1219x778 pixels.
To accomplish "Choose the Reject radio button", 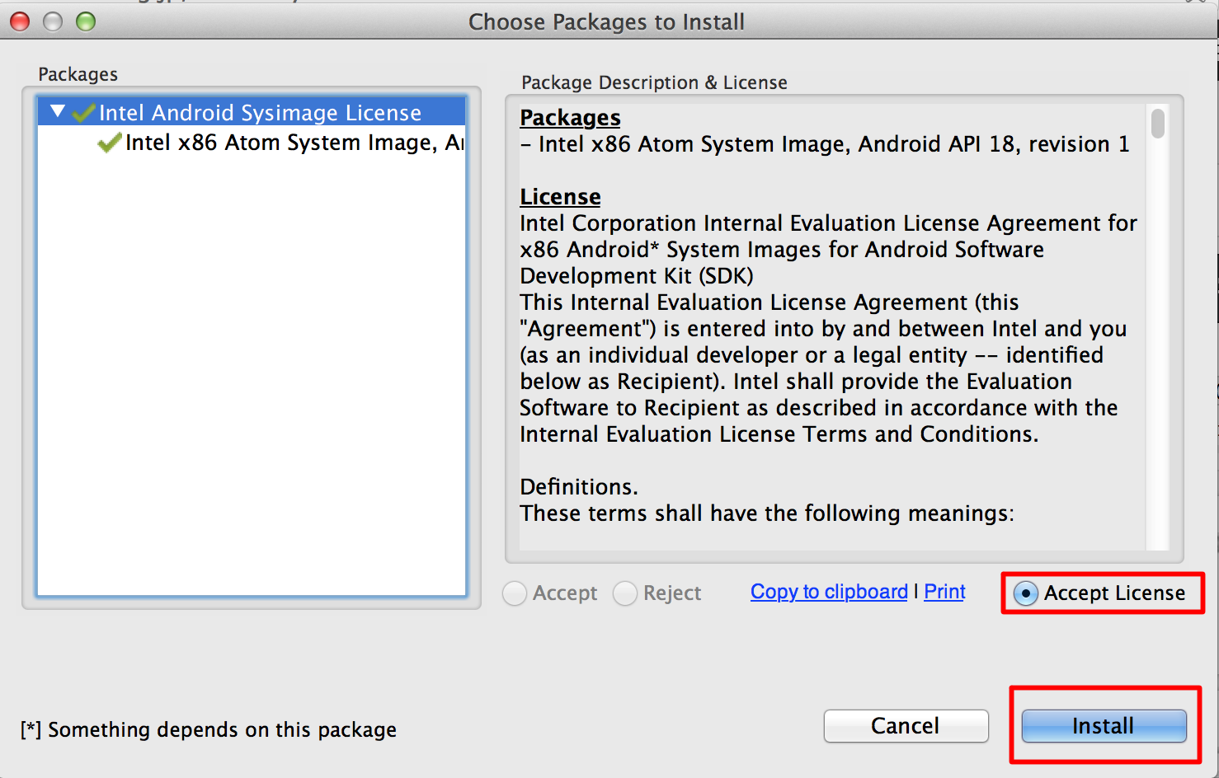I will tap(625, 593).
